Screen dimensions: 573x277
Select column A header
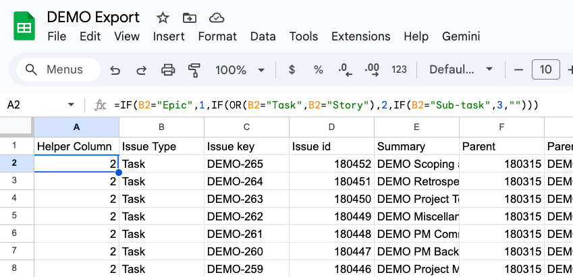tap(77, 127)
